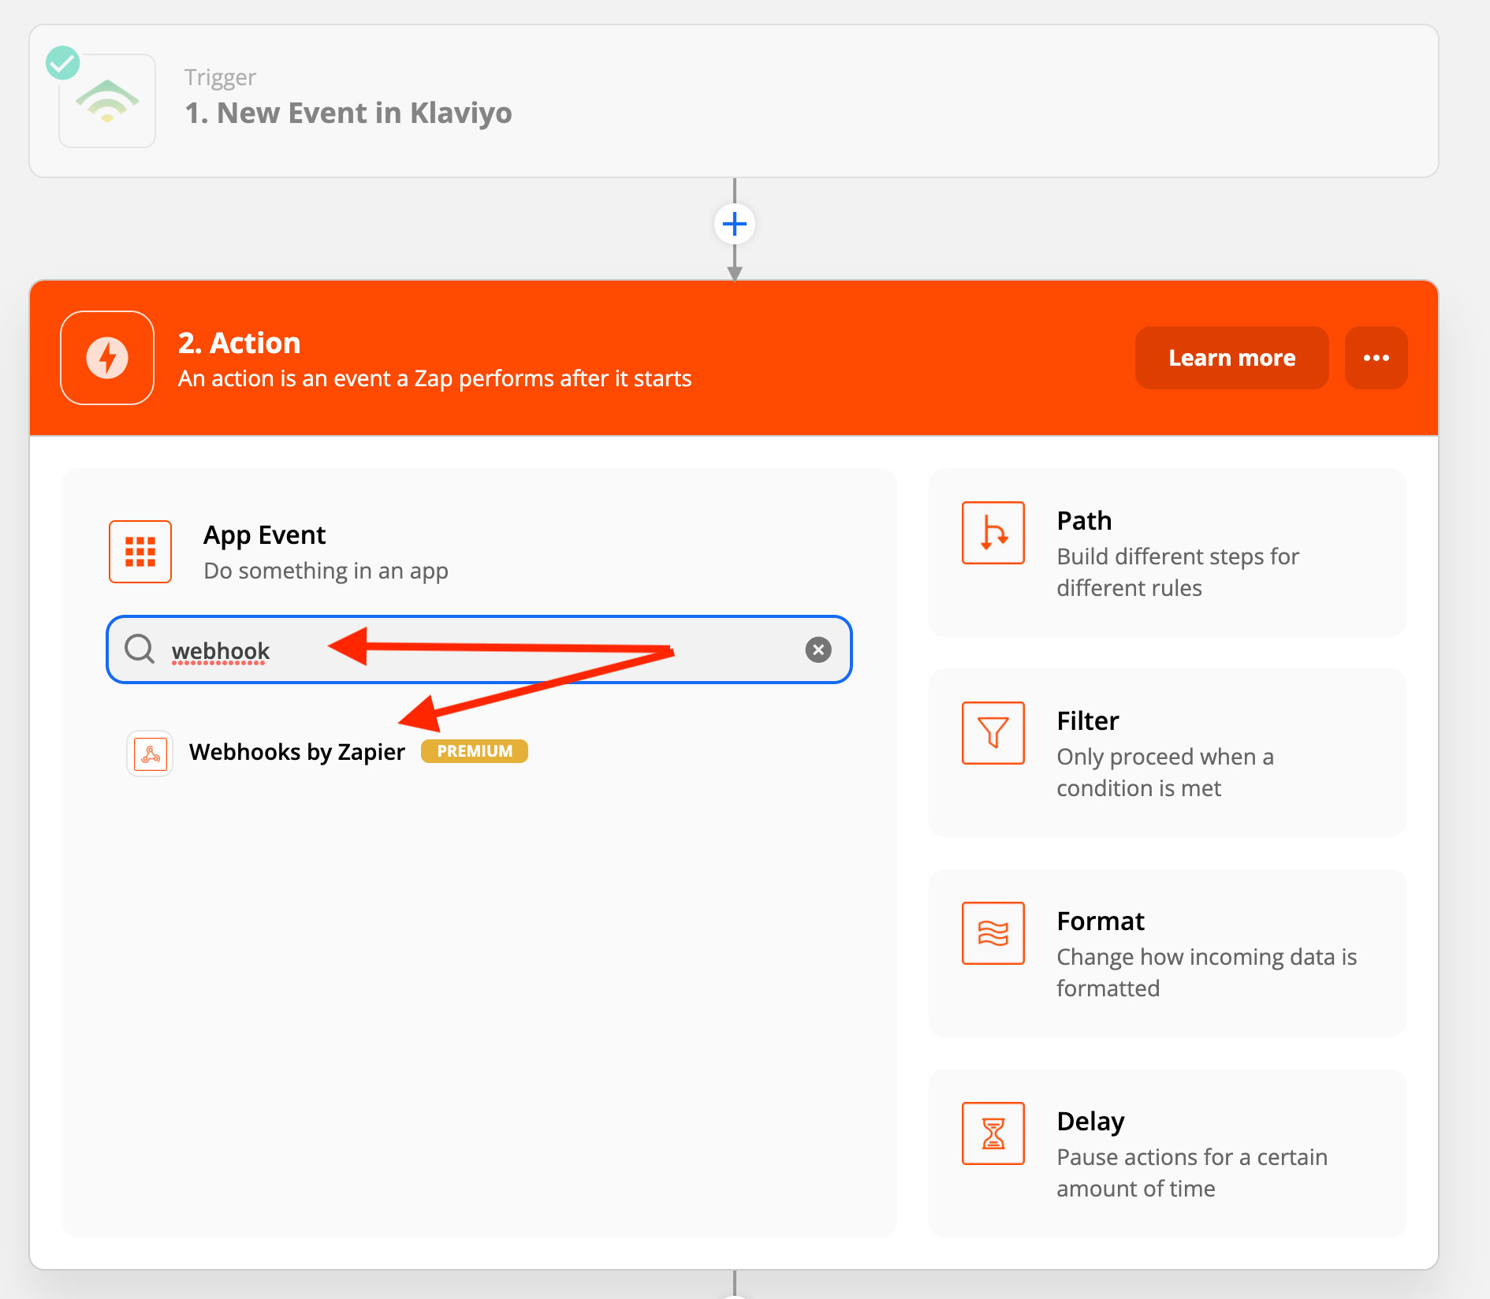Screen dimensions: 1490x1299
Task: Click the Webhooks by Zapier app icon
Action: [150, 754]
